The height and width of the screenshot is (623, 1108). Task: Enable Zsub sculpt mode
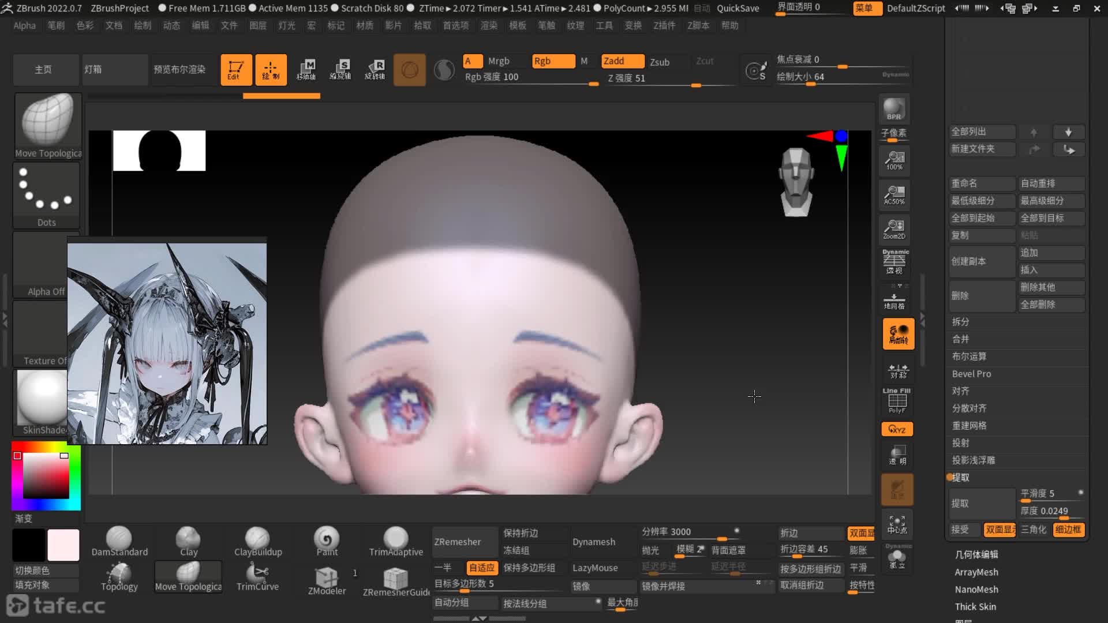pyautogui.click(x=660, y=62)
